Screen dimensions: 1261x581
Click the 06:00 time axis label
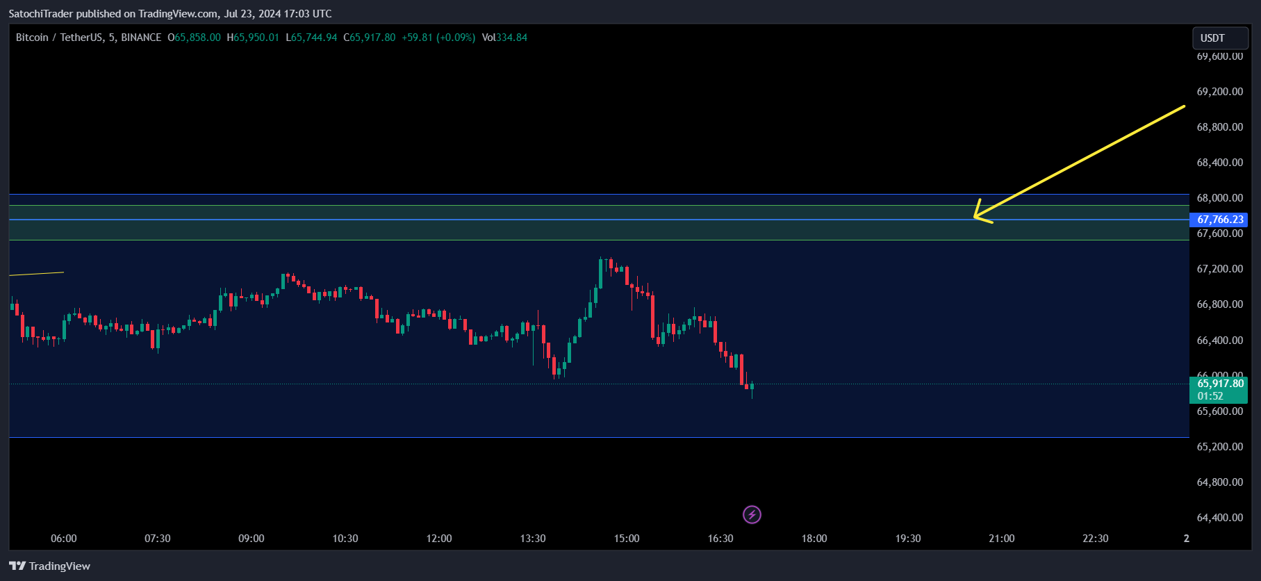click(x=64, y=539)
